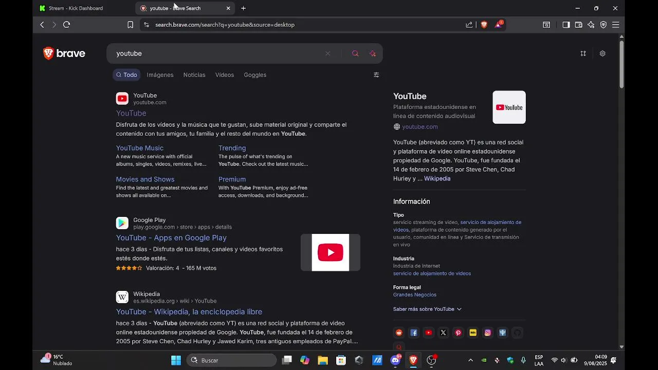The height and width of the screenshot is (370, 658).
Task: Expand Saber más sobre YouTube
Action: 427,309
